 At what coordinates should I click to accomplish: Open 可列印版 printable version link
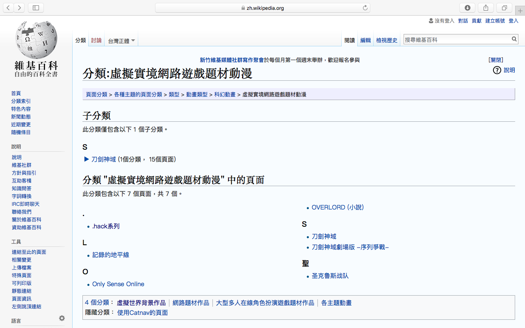(x=22, y=283)
